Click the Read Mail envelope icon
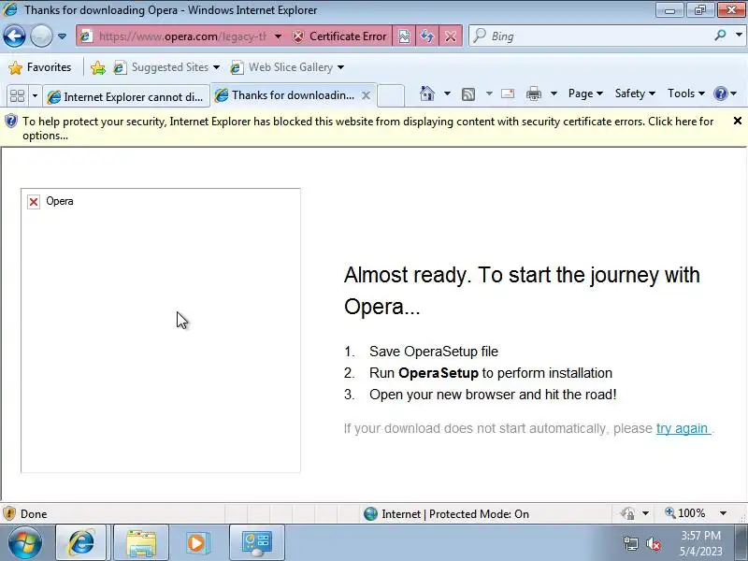 tap(508, 93)
